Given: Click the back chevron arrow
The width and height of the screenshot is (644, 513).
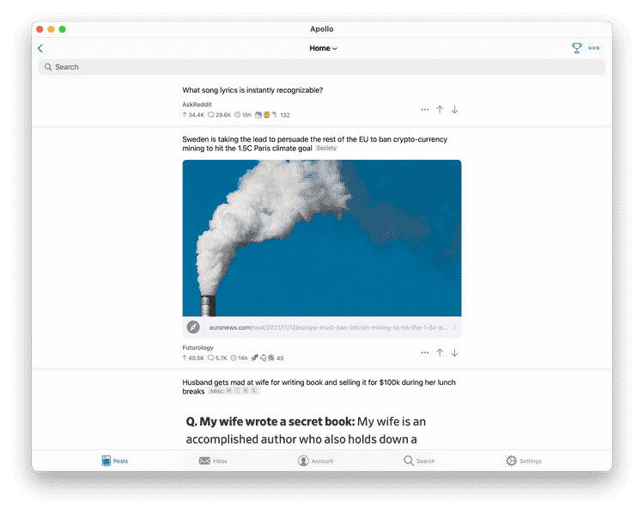Looking at the screenshot, I should (40, 49).
